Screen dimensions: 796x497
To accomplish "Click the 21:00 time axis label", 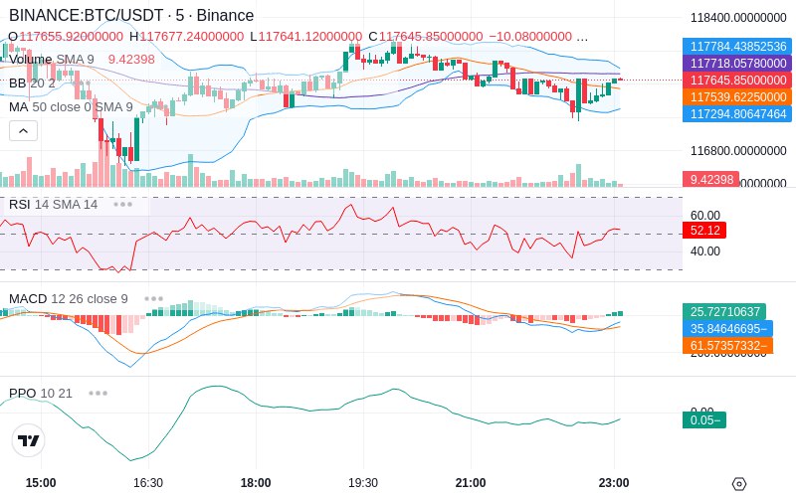I will (471, 483).
